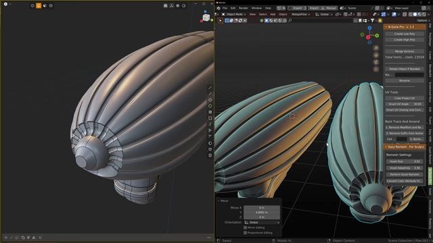The width and height of the screenshot is (433, 243).
Task: Adjust the Voxel Size slider
Action: (405, 162)
